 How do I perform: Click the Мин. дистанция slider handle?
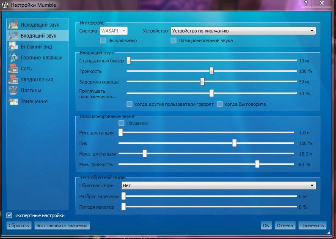[x=121, y=132]
